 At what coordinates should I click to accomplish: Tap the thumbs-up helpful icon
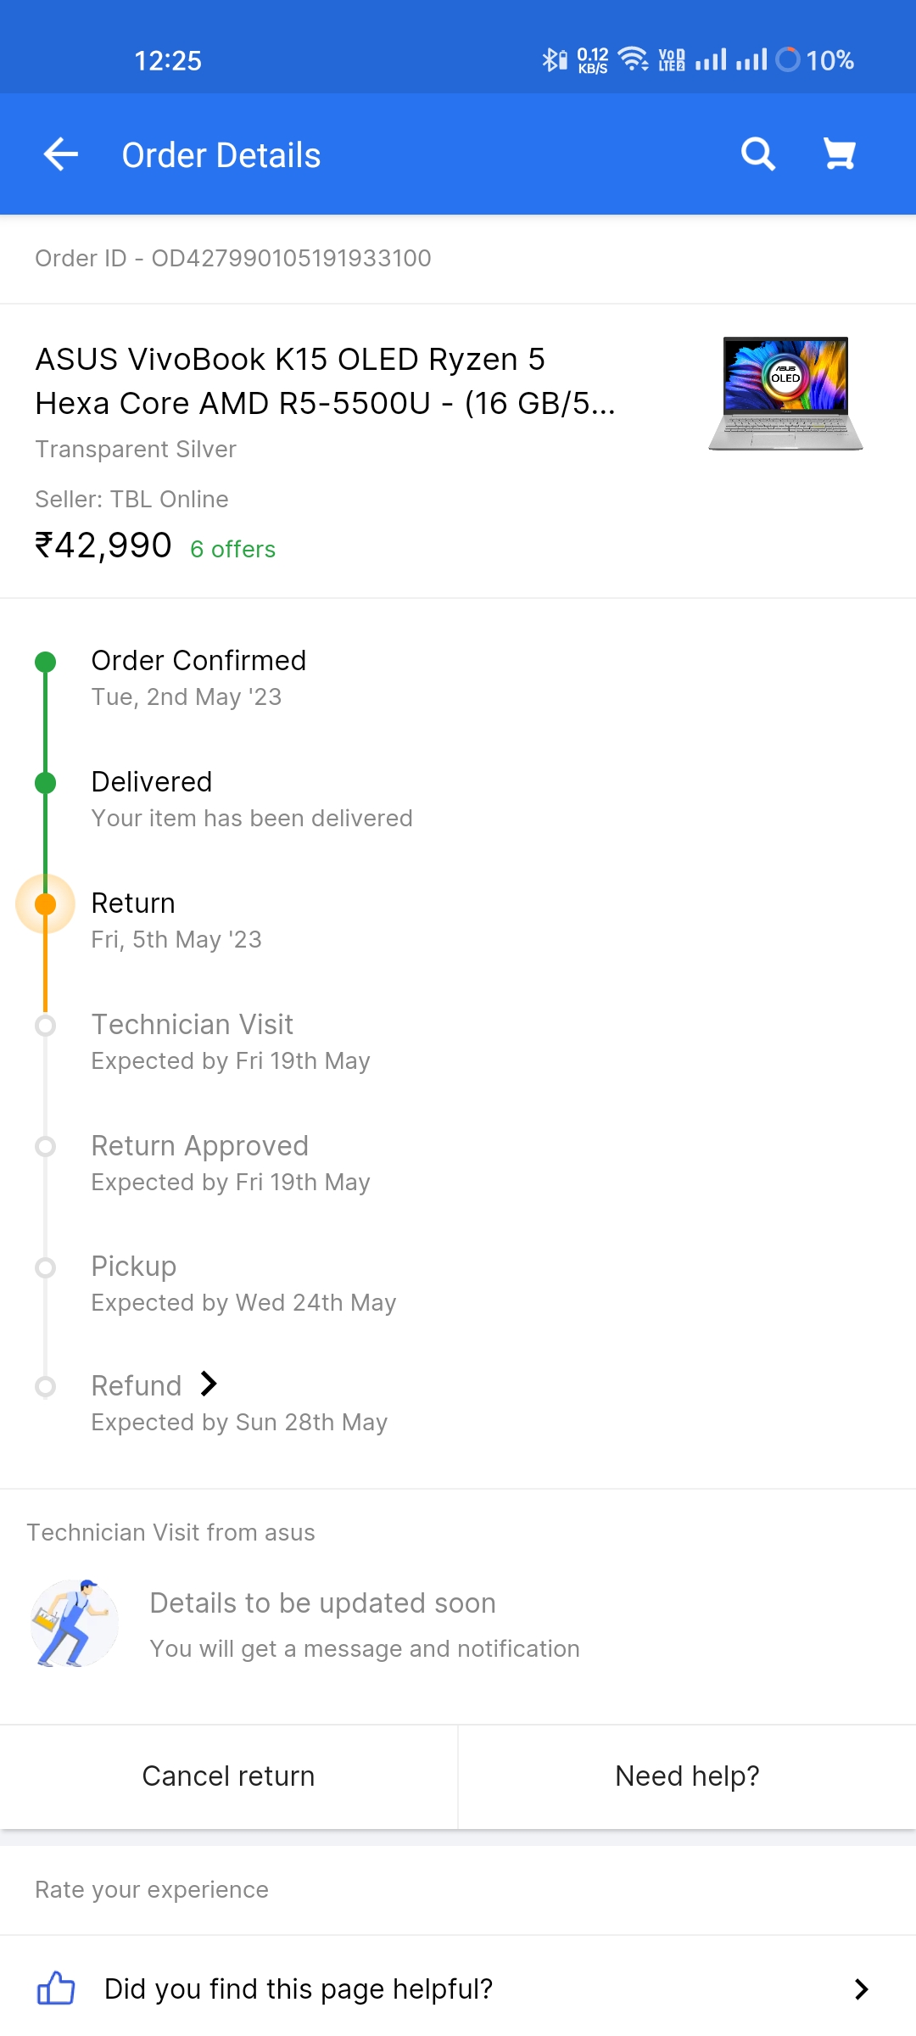coord(56,1988)
